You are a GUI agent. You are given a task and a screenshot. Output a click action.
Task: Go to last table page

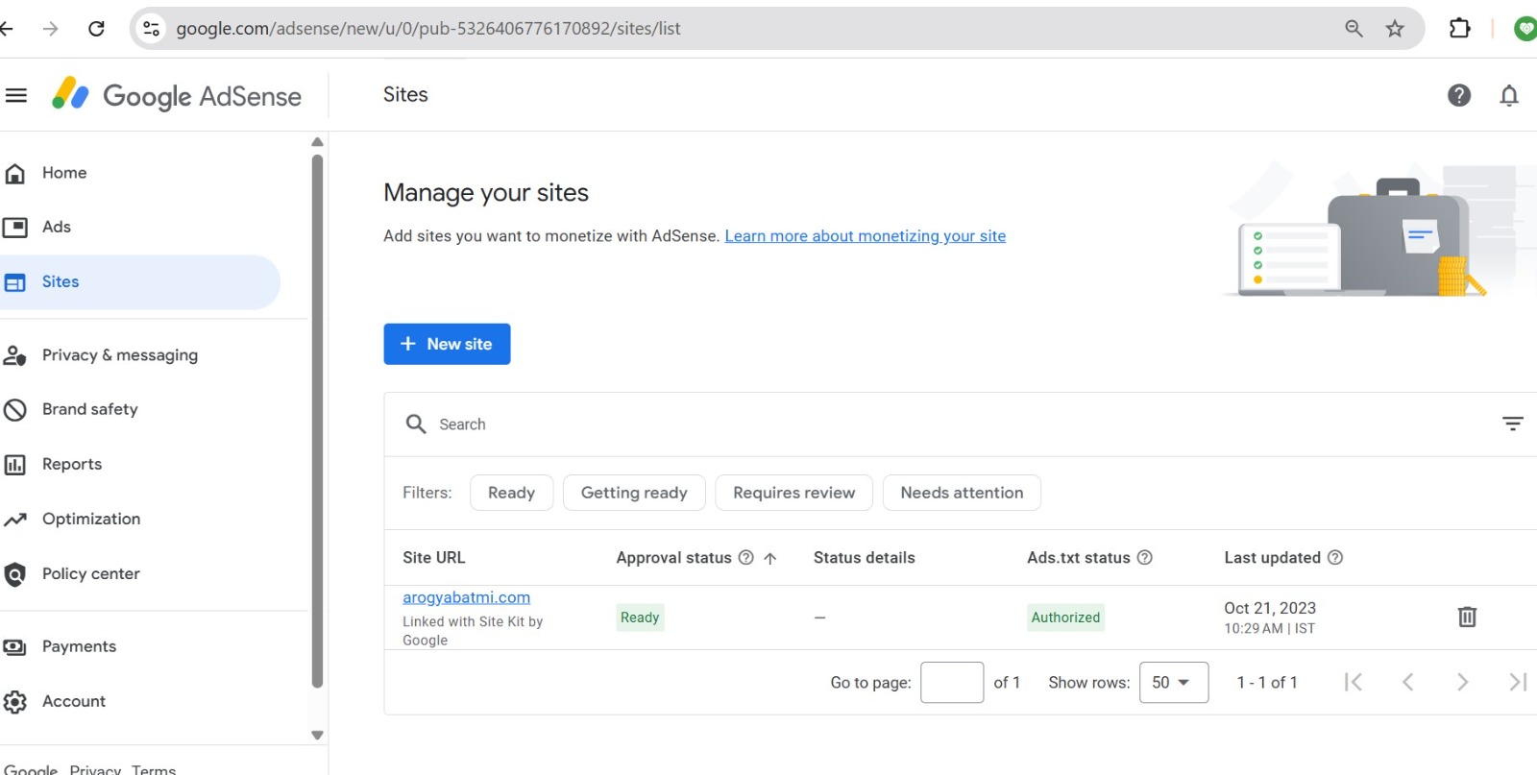point(1518,682)
